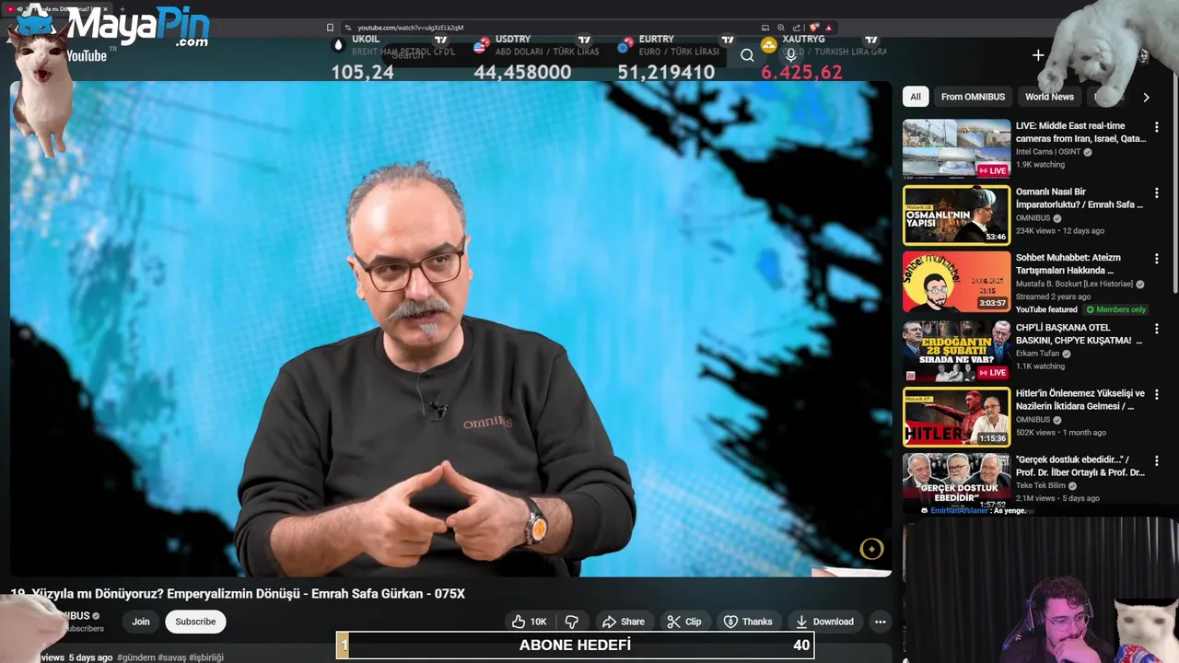Click the share icon in the address bar

tap(797, 28)
